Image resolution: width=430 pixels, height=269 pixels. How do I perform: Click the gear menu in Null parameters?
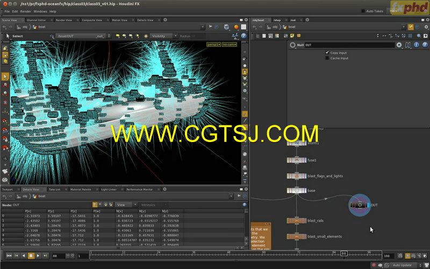click(399, 45)
